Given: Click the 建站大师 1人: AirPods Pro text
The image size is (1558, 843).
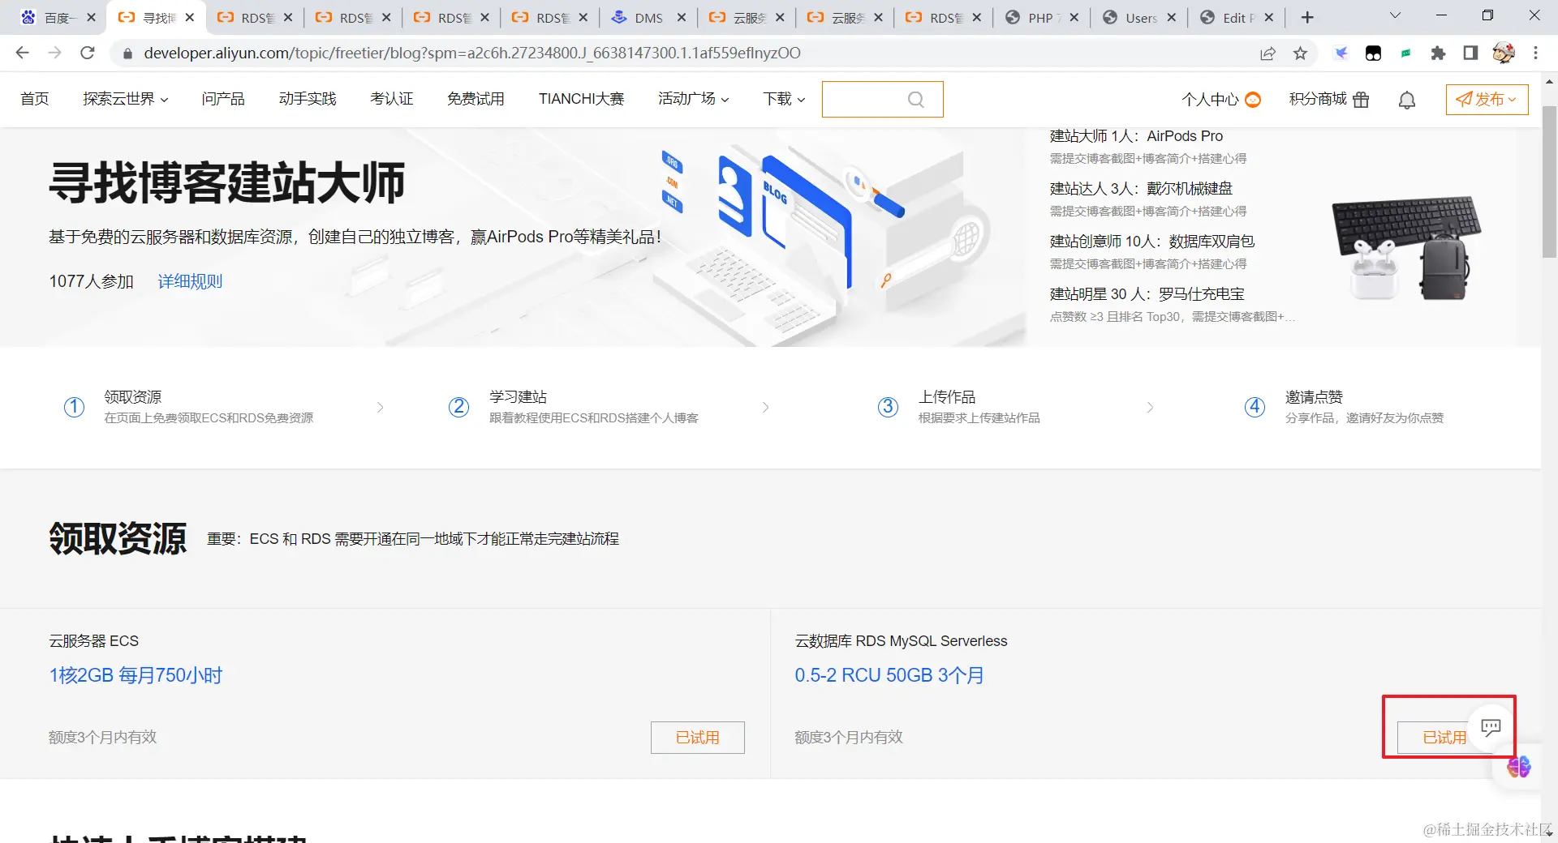Looking at the screenshot, I should (1136, 136).
